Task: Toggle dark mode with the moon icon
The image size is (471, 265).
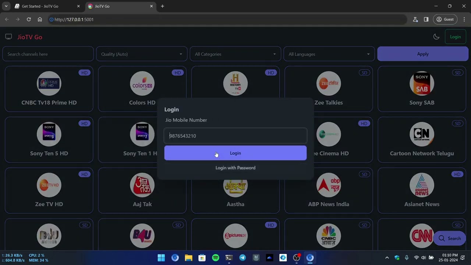Action: coord(436,37)
